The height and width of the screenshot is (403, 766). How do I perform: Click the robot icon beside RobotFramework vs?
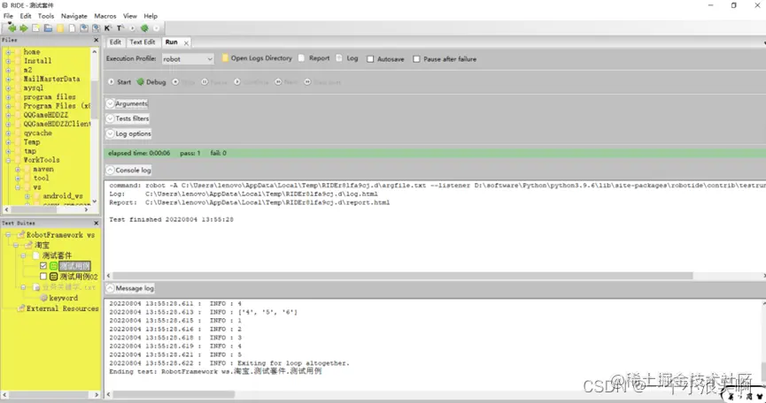click(21, 235)
